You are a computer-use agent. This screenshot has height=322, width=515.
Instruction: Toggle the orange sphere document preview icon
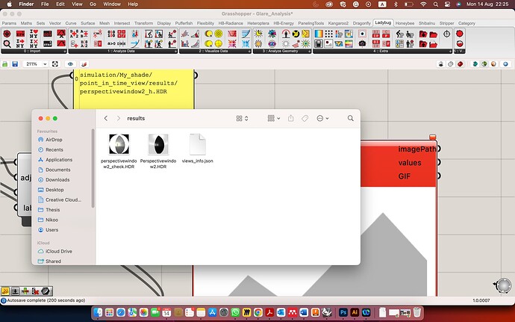point(493,64)
